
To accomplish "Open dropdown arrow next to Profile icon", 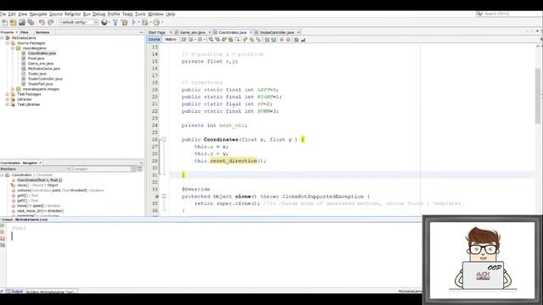I will 162,23.
